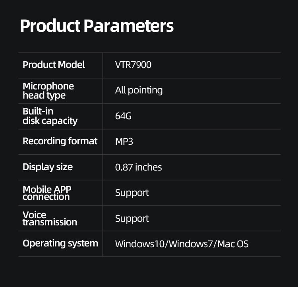Select the 64G capacity value
Viewport: 298px width, 287px height.
point(123,116)
